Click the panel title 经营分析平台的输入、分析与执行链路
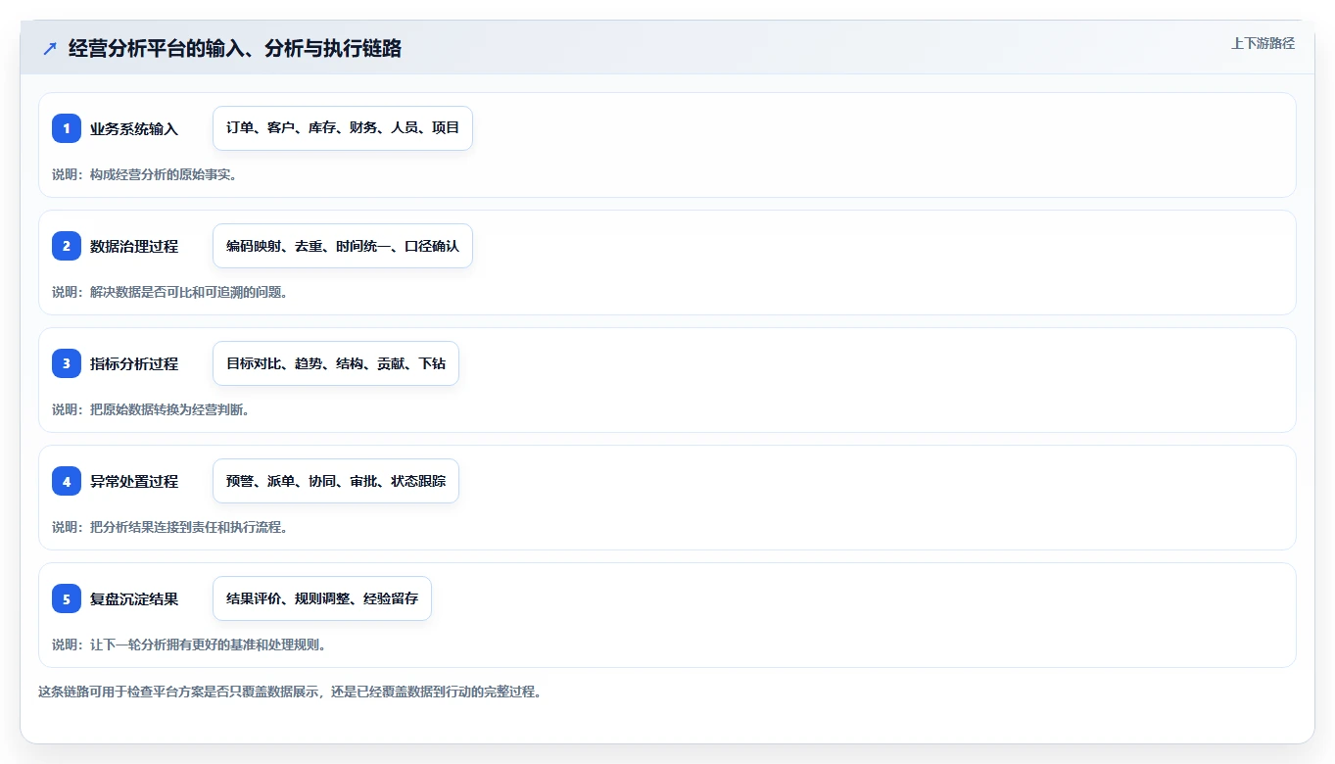 (235, 48)
